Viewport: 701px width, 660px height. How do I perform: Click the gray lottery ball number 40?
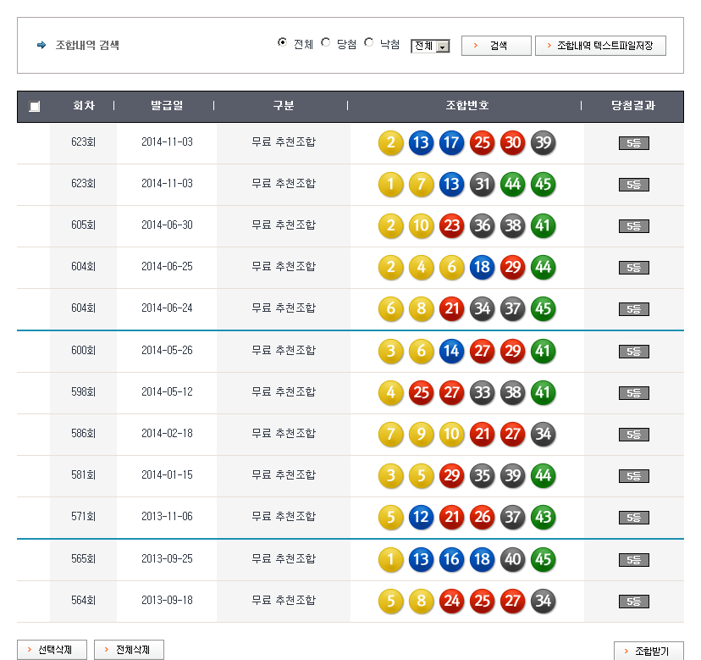click(x=512, y=559)
